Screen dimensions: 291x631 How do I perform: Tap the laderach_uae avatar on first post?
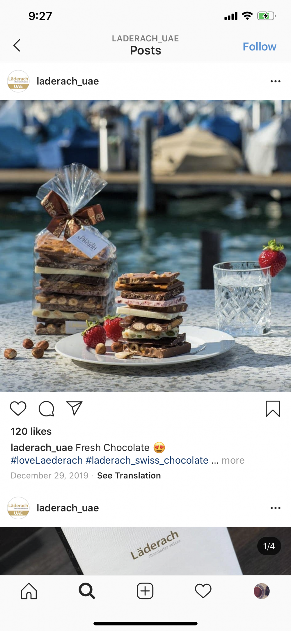(18, 81)
